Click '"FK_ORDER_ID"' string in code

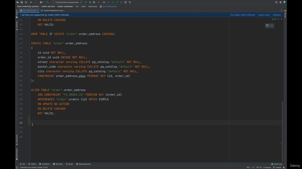pyautogui.click(x=73, y=95)
